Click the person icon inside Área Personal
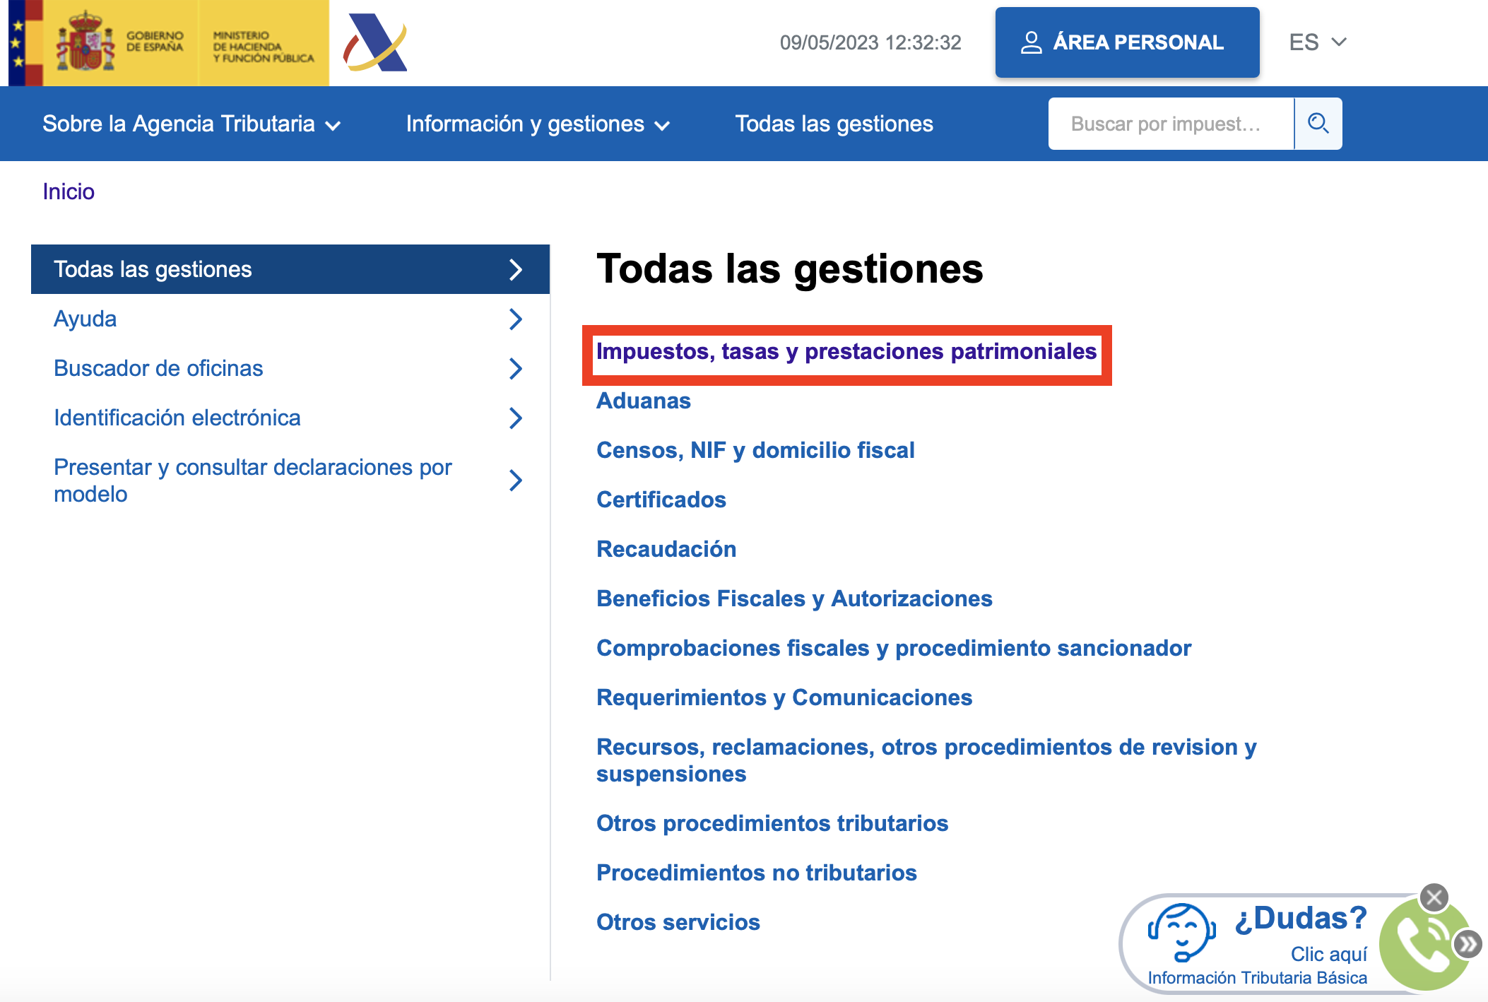Screen dimensions: 1488x1002 tap(1033, 42)
